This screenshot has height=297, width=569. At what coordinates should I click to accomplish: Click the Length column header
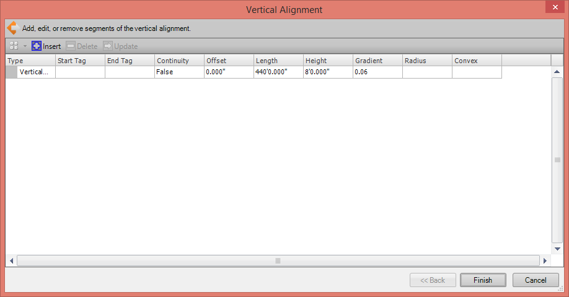(279, 61)
